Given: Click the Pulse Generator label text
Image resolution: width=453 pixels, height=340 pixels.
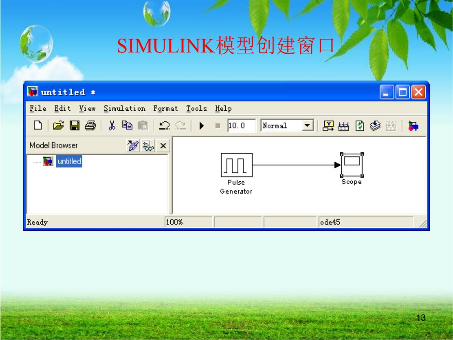Looking at the screenshot, I should 236,187.
